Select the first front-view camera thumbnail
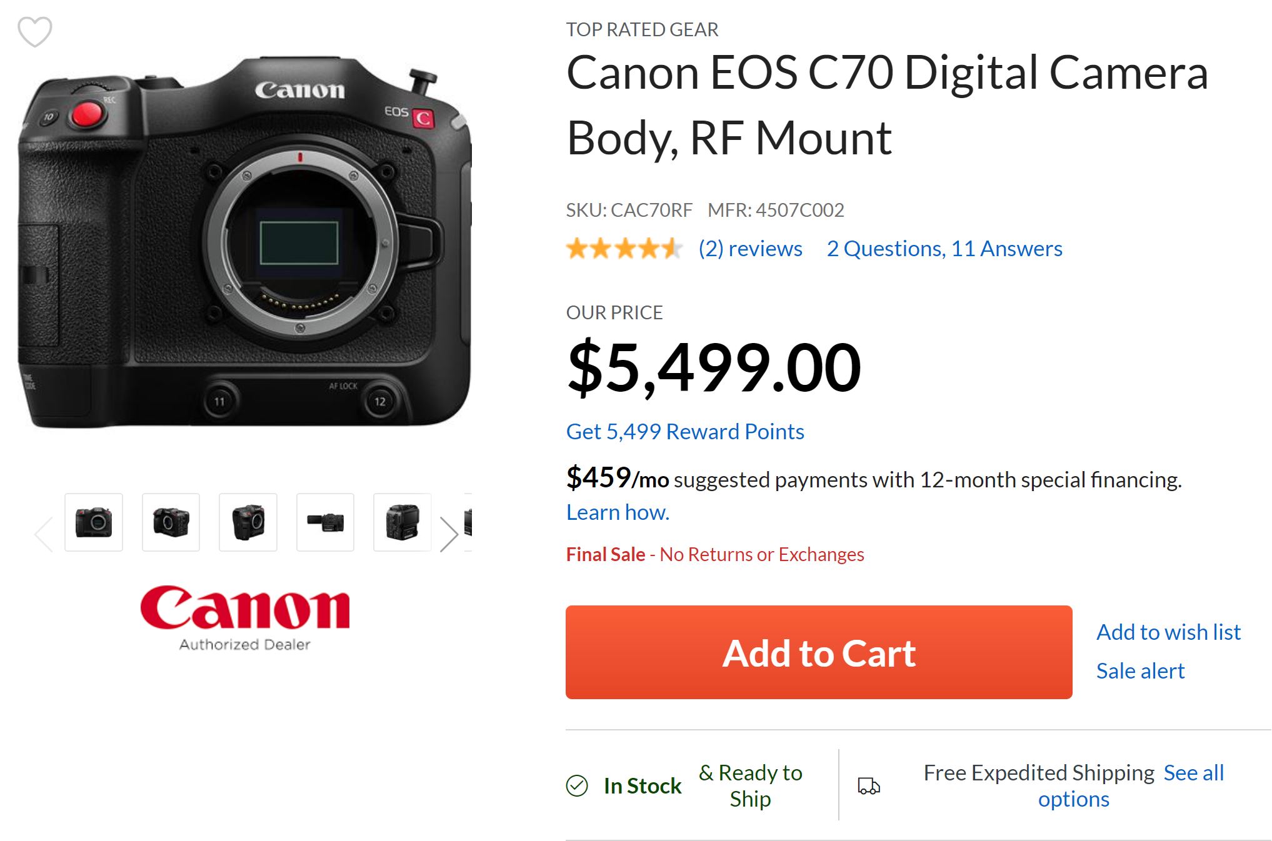 pos(94,522)
